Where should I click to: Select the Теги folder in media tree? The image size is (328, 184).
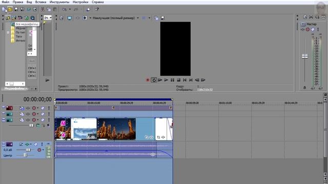click(19, 36)
